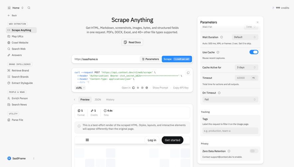Click the Extract Styleguide palette icon
The width and height of the screenshot is (294, 167).
[9, 83]
